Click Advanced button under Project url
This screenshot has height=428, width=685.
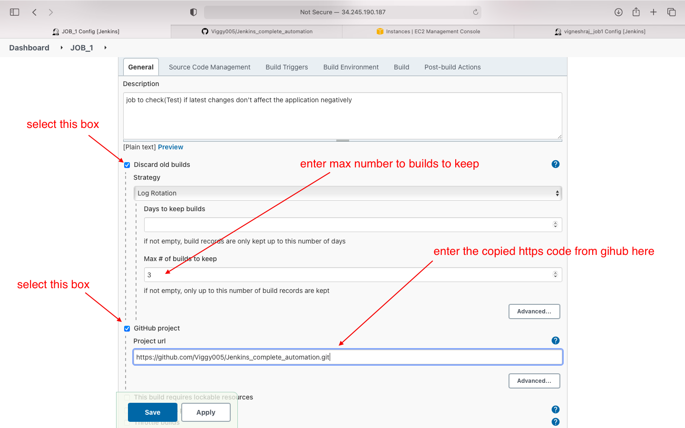(534, 381)
